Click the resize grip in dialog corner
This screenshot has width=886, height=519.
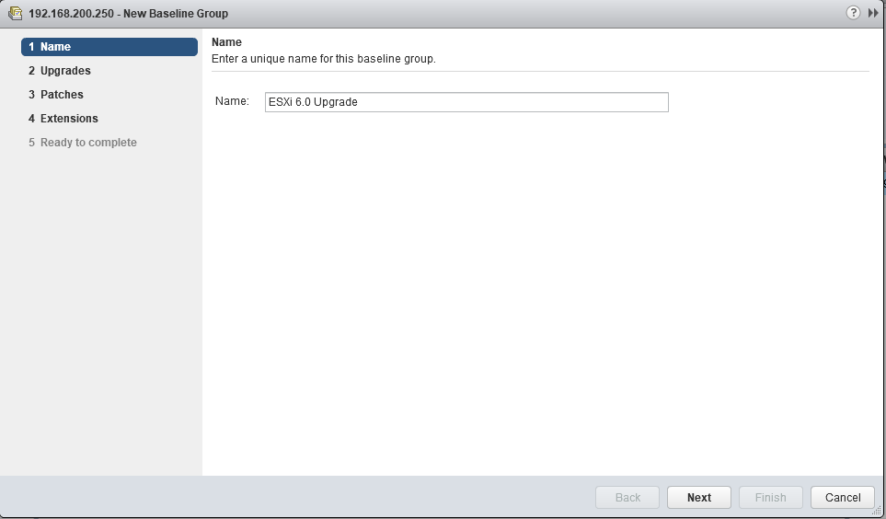[x=877, y=510]
